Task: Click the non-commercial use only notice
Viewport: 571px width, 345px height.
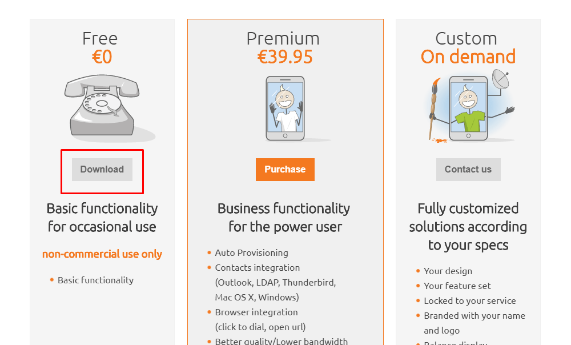Action: tap(102, 254)
